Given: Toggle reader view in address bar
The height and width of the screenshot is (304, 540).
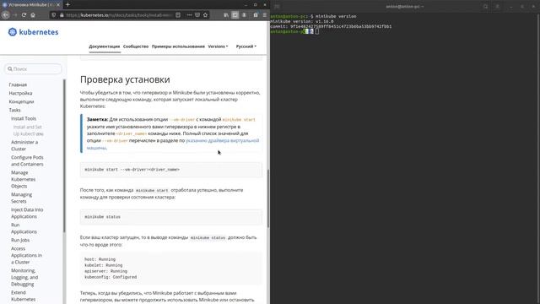Looking at the screenshot, I should tap(178, 15).
